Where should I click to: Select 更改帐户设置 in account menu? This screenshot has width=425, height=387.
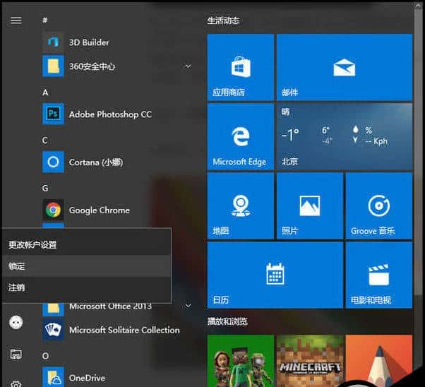[32, 245]
